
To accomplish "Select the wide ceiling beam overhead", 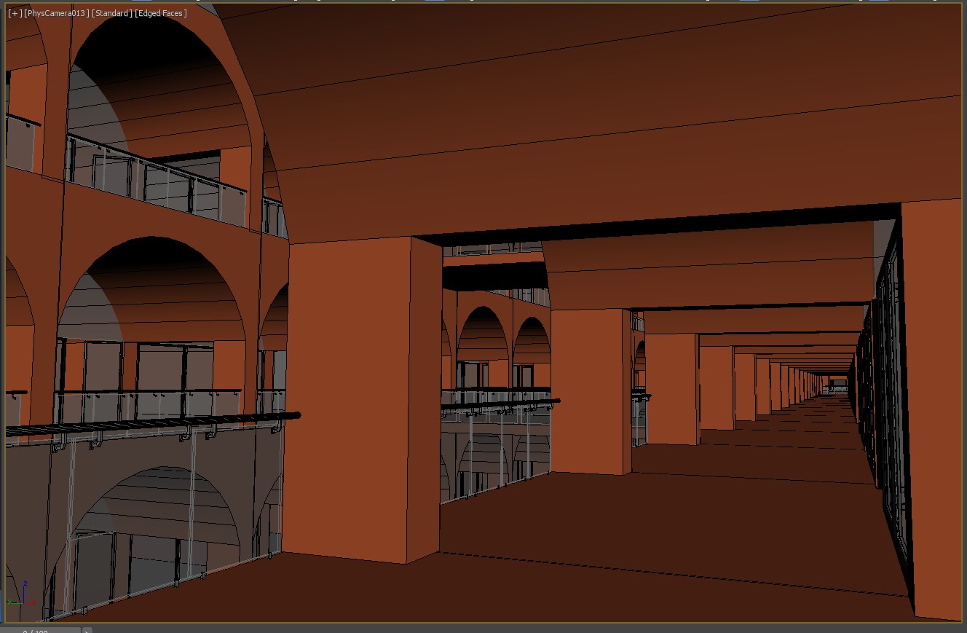I will (x=583, y=146).
